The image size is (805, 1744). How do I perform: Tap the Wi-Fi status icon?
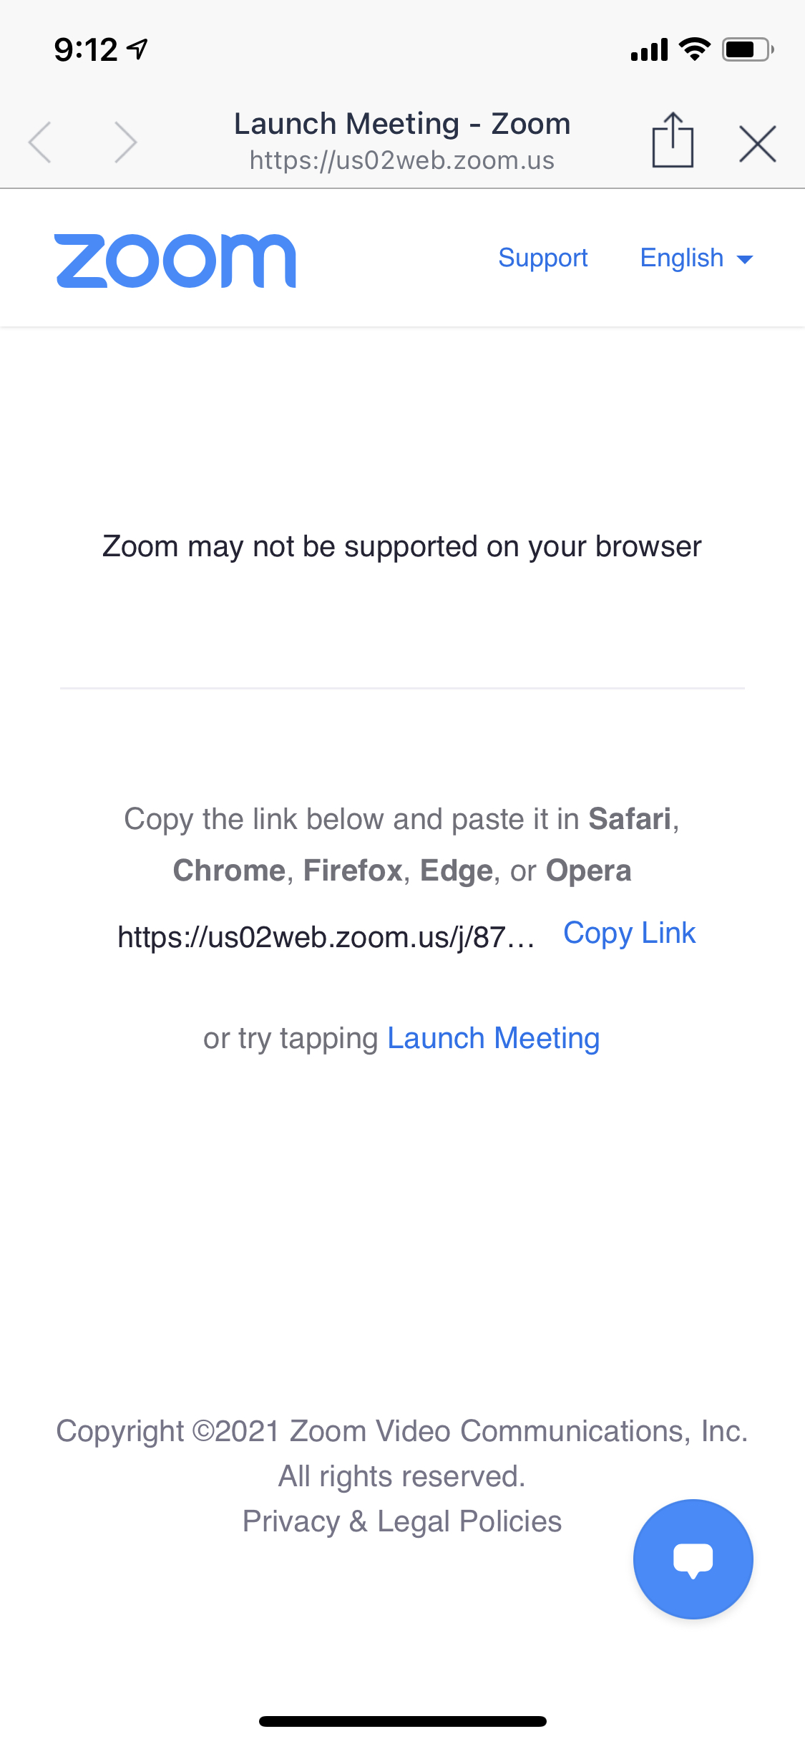click(x=694, y=49)
